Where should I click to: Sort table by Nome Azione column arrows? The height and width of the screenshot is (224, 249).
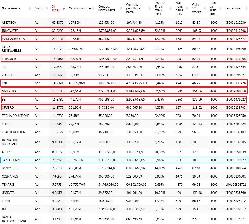click(29, 8)
